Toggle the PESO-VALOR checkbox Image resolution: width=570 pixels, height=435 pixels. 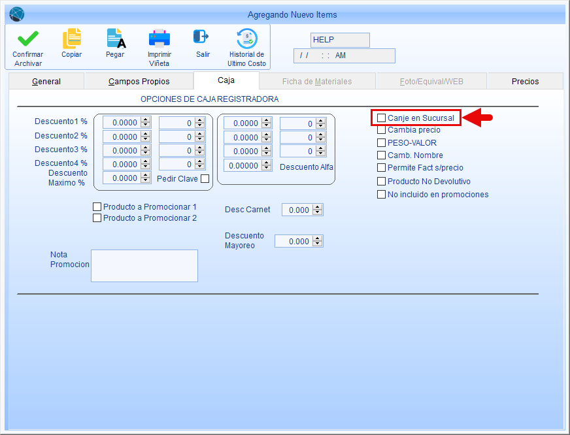381,142
